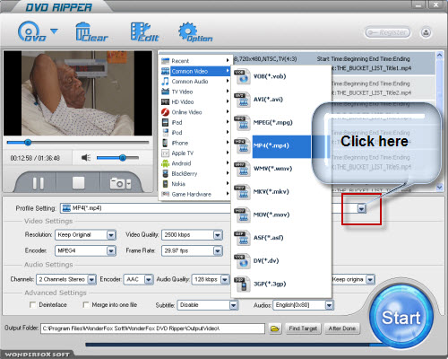This screenshot has height=359, width=448.
Task: Open the Game Hardware category
Action: click(x=195, y=194)
